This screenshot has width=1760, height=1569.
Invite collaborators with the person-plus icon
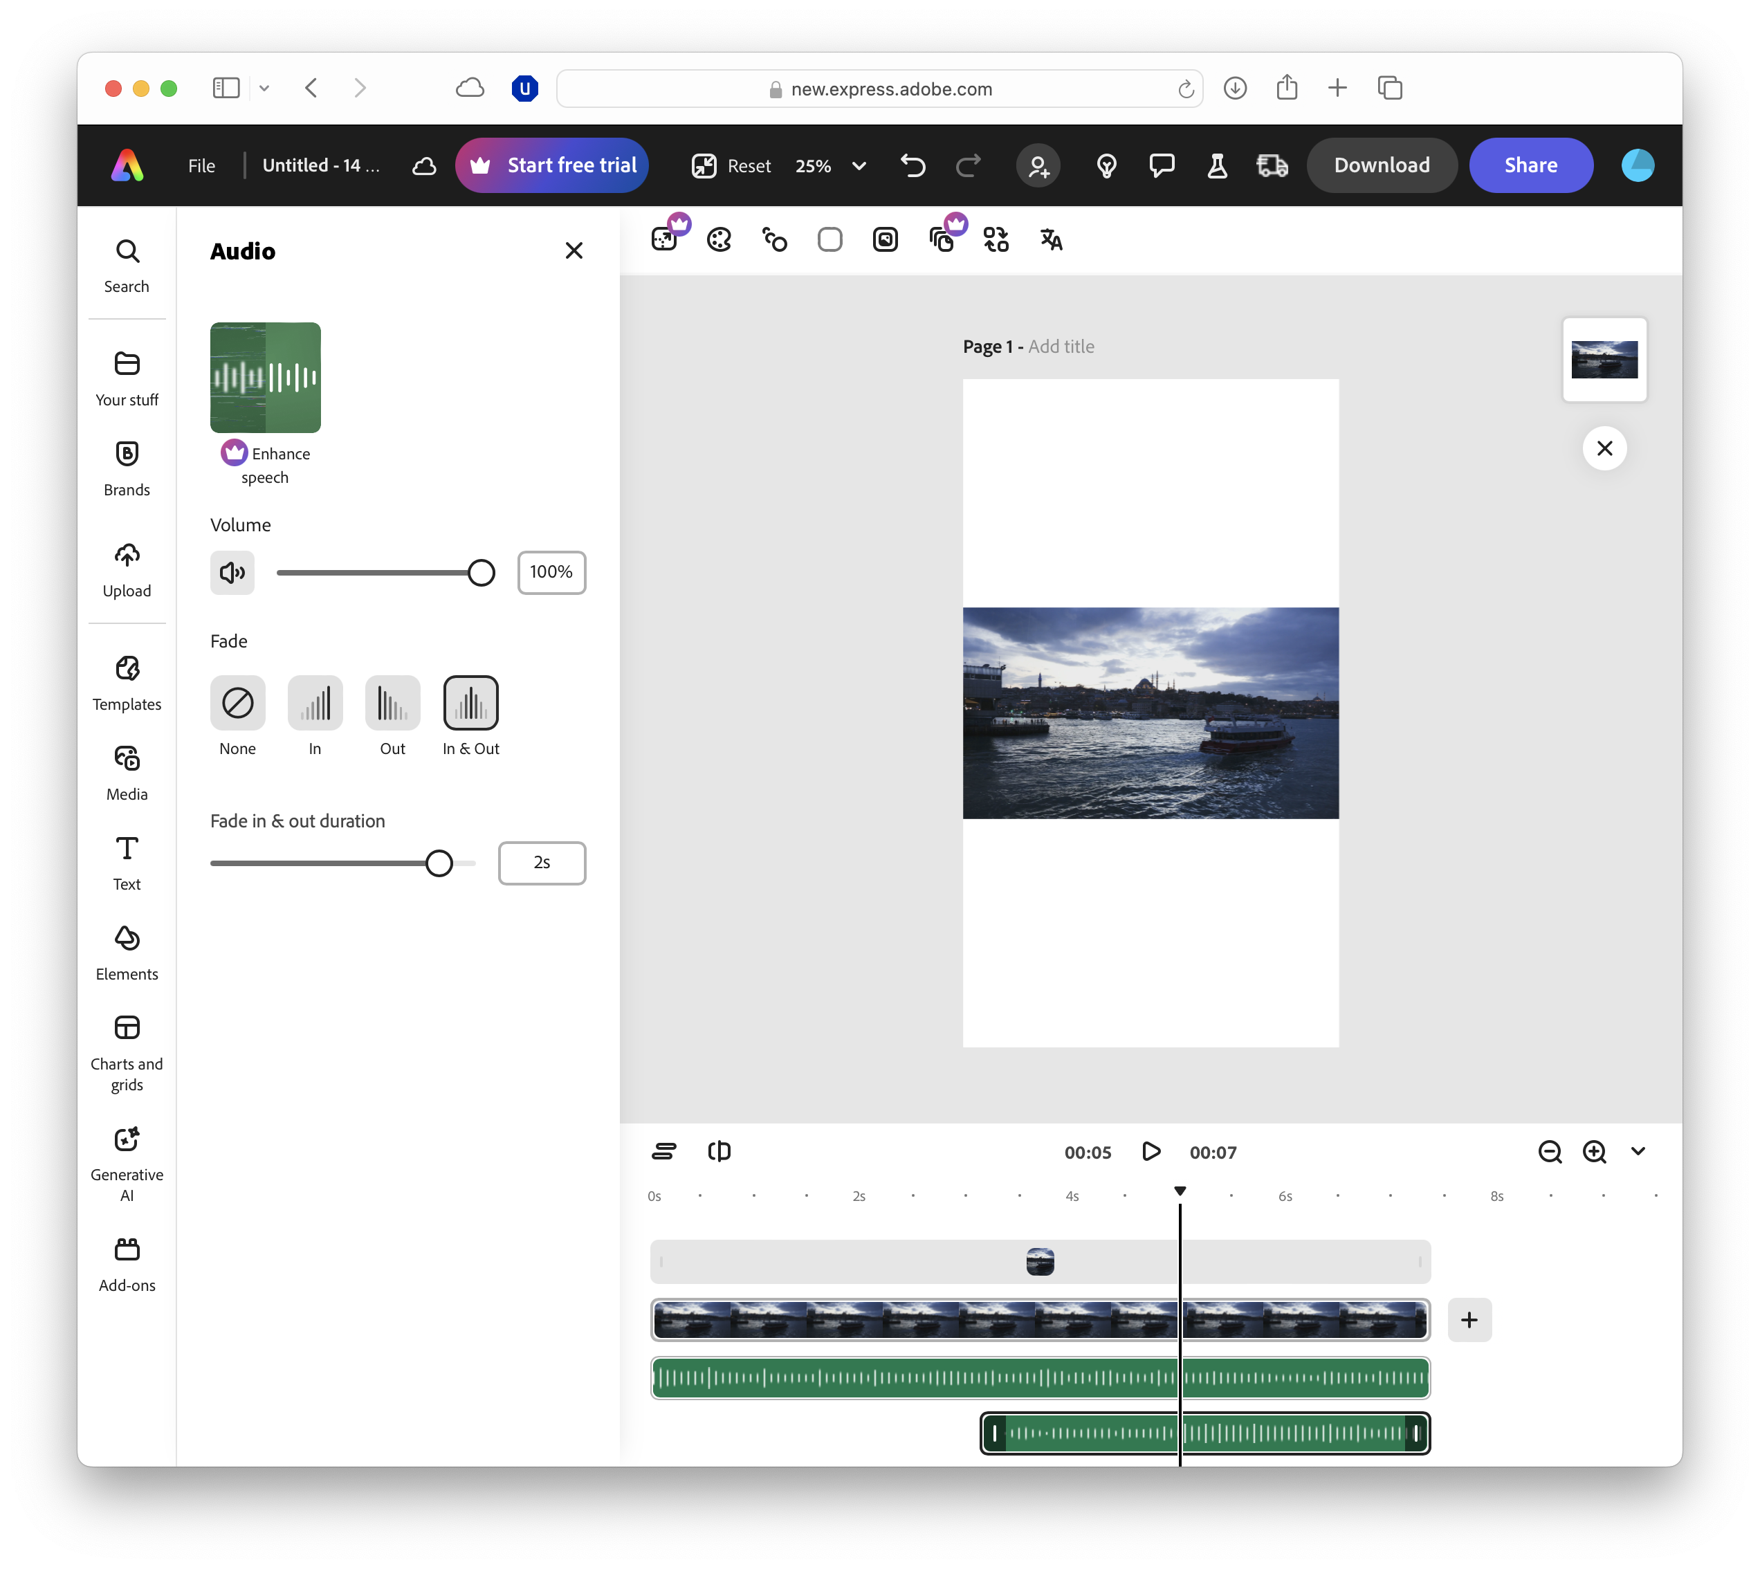click(1038, 165)
